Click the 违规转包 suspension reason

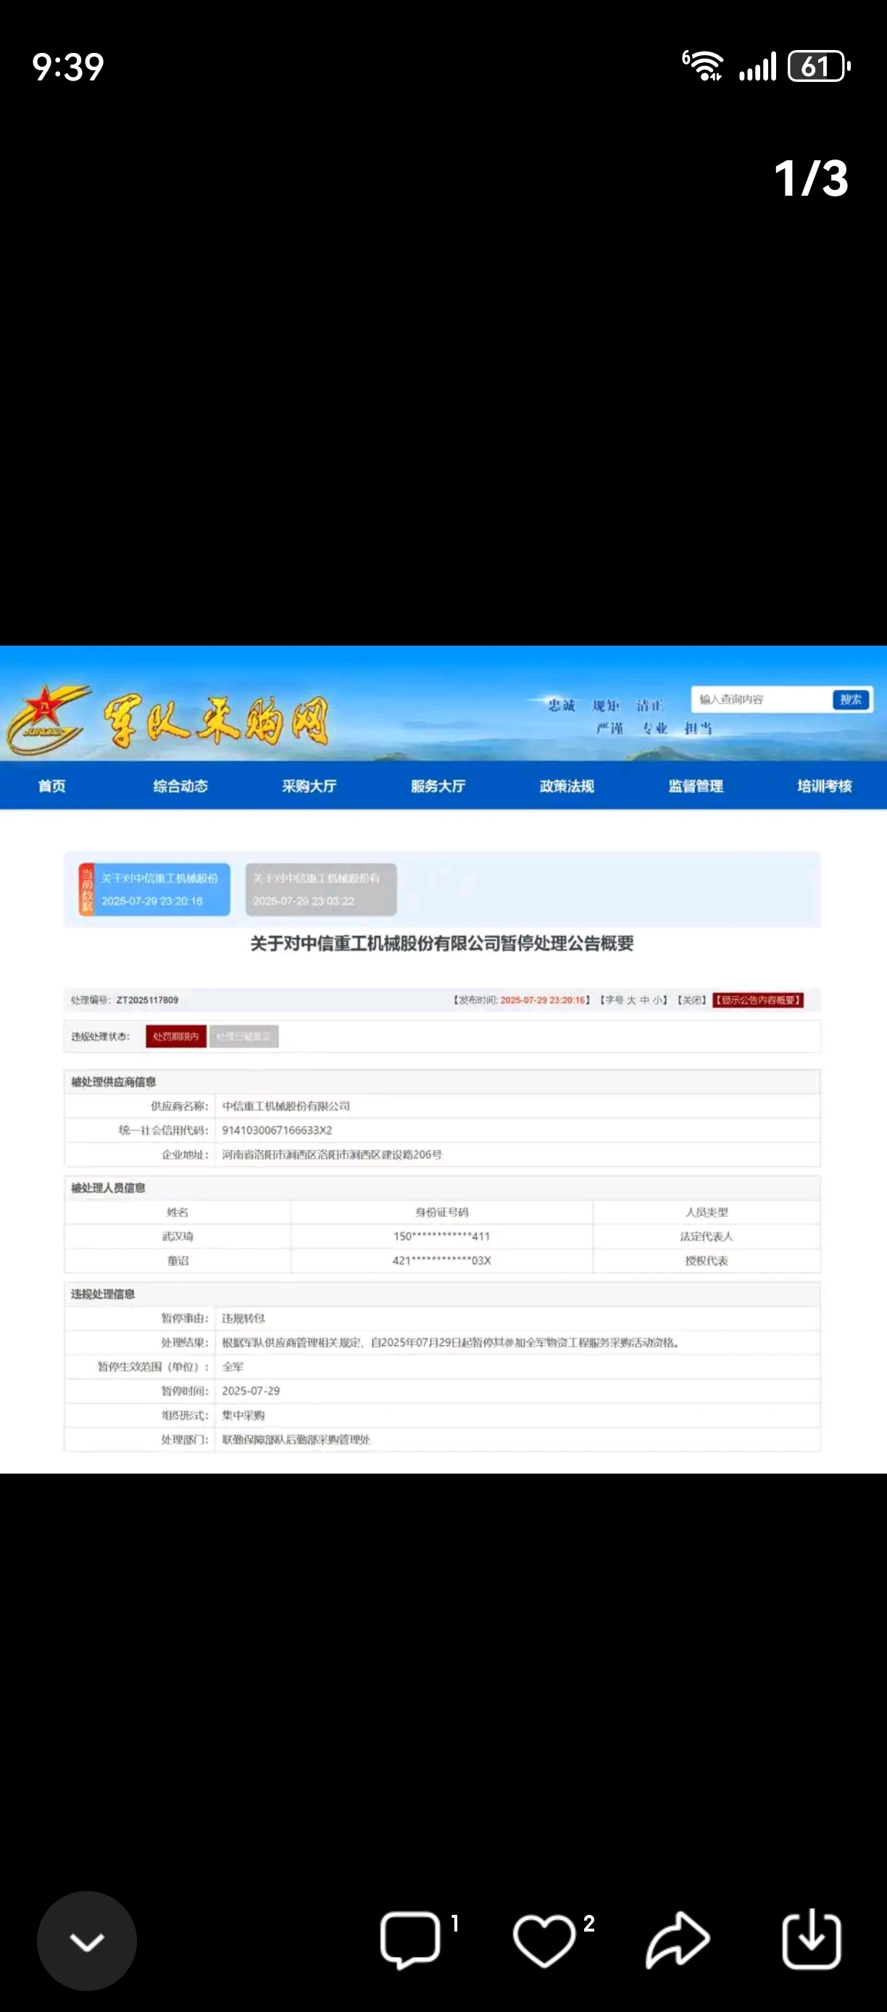point(243,1318)
